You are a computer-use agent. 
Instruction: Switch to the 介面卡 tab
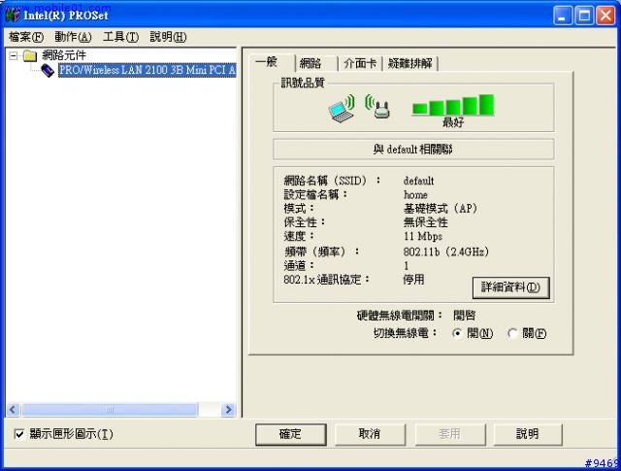[x=360, y=63]
